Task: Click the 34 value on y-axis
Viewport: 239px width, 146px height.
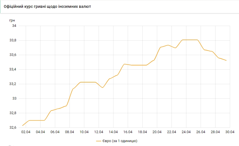Action: pos(14,26)
